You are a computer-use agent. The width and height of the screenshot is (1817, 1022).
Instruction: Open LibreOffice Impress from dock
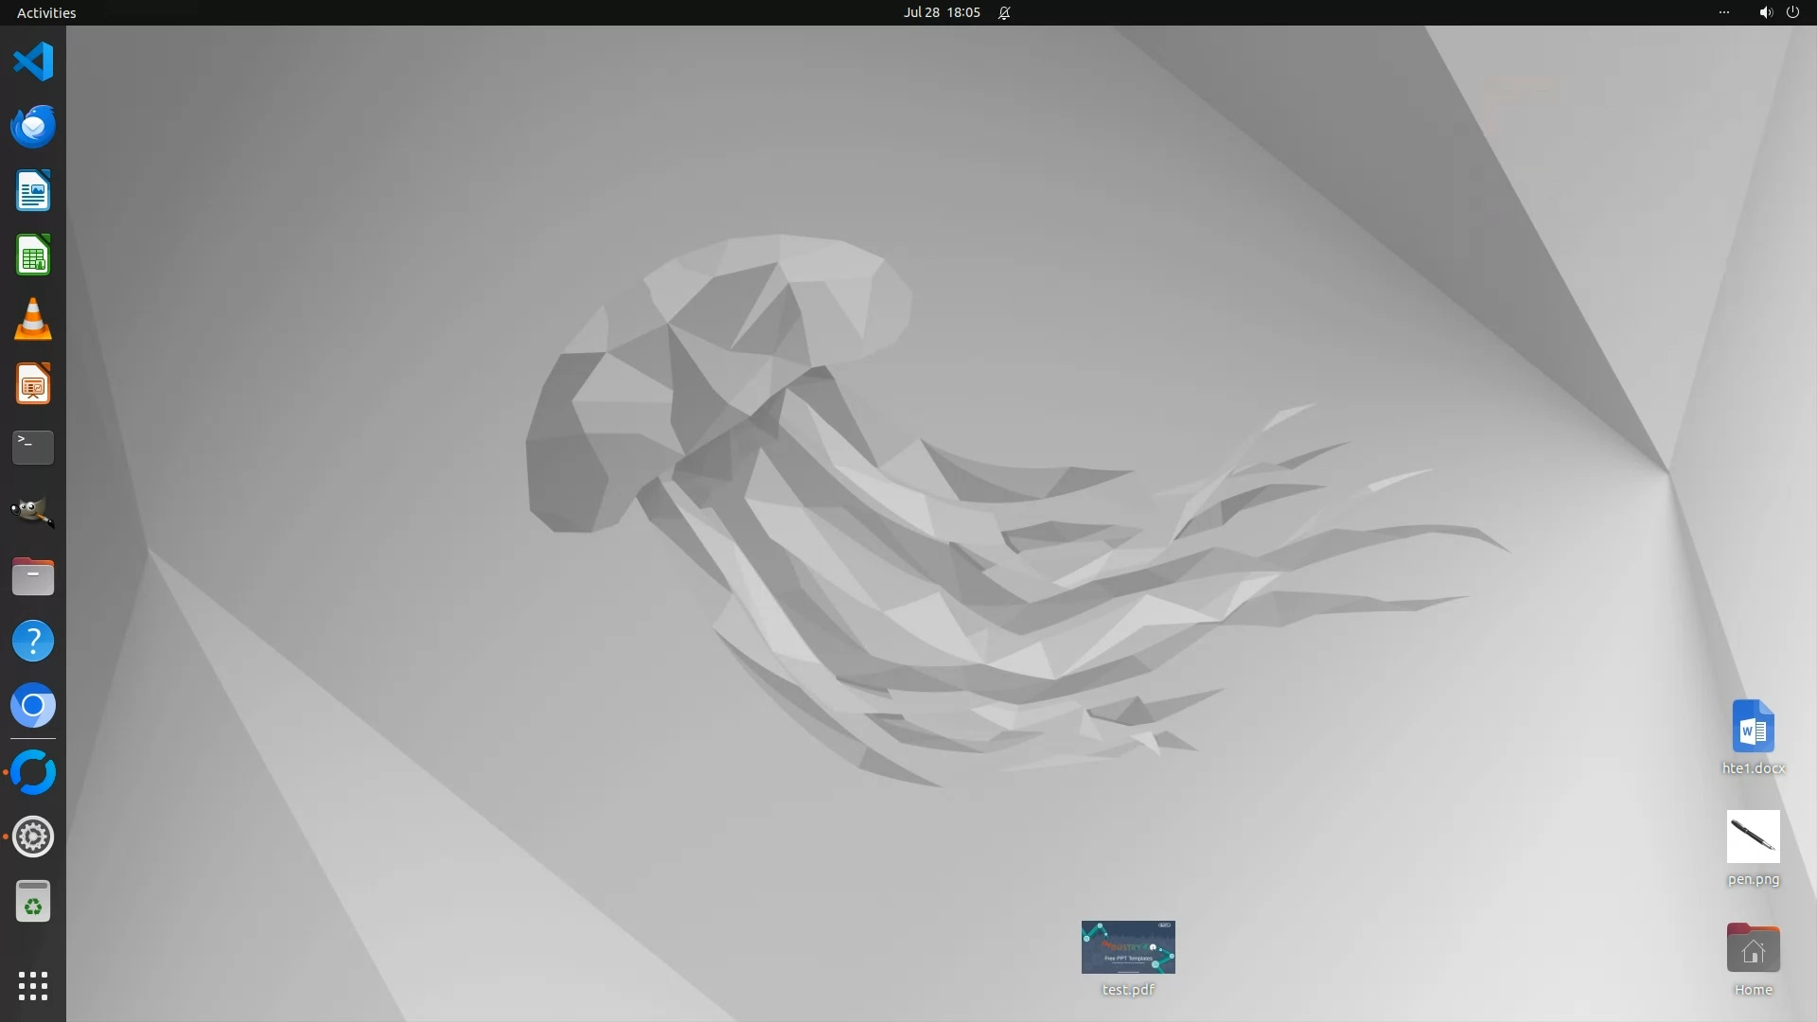click(x=33, y=384)
